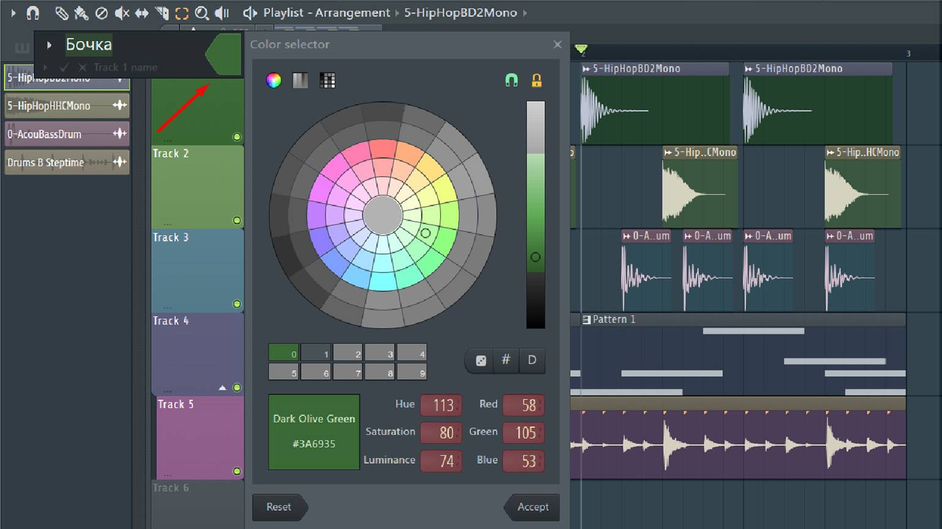Click the Playlist speaker icon before title
942x529 pixels.
pyautogui.click(x=250, y=12)
